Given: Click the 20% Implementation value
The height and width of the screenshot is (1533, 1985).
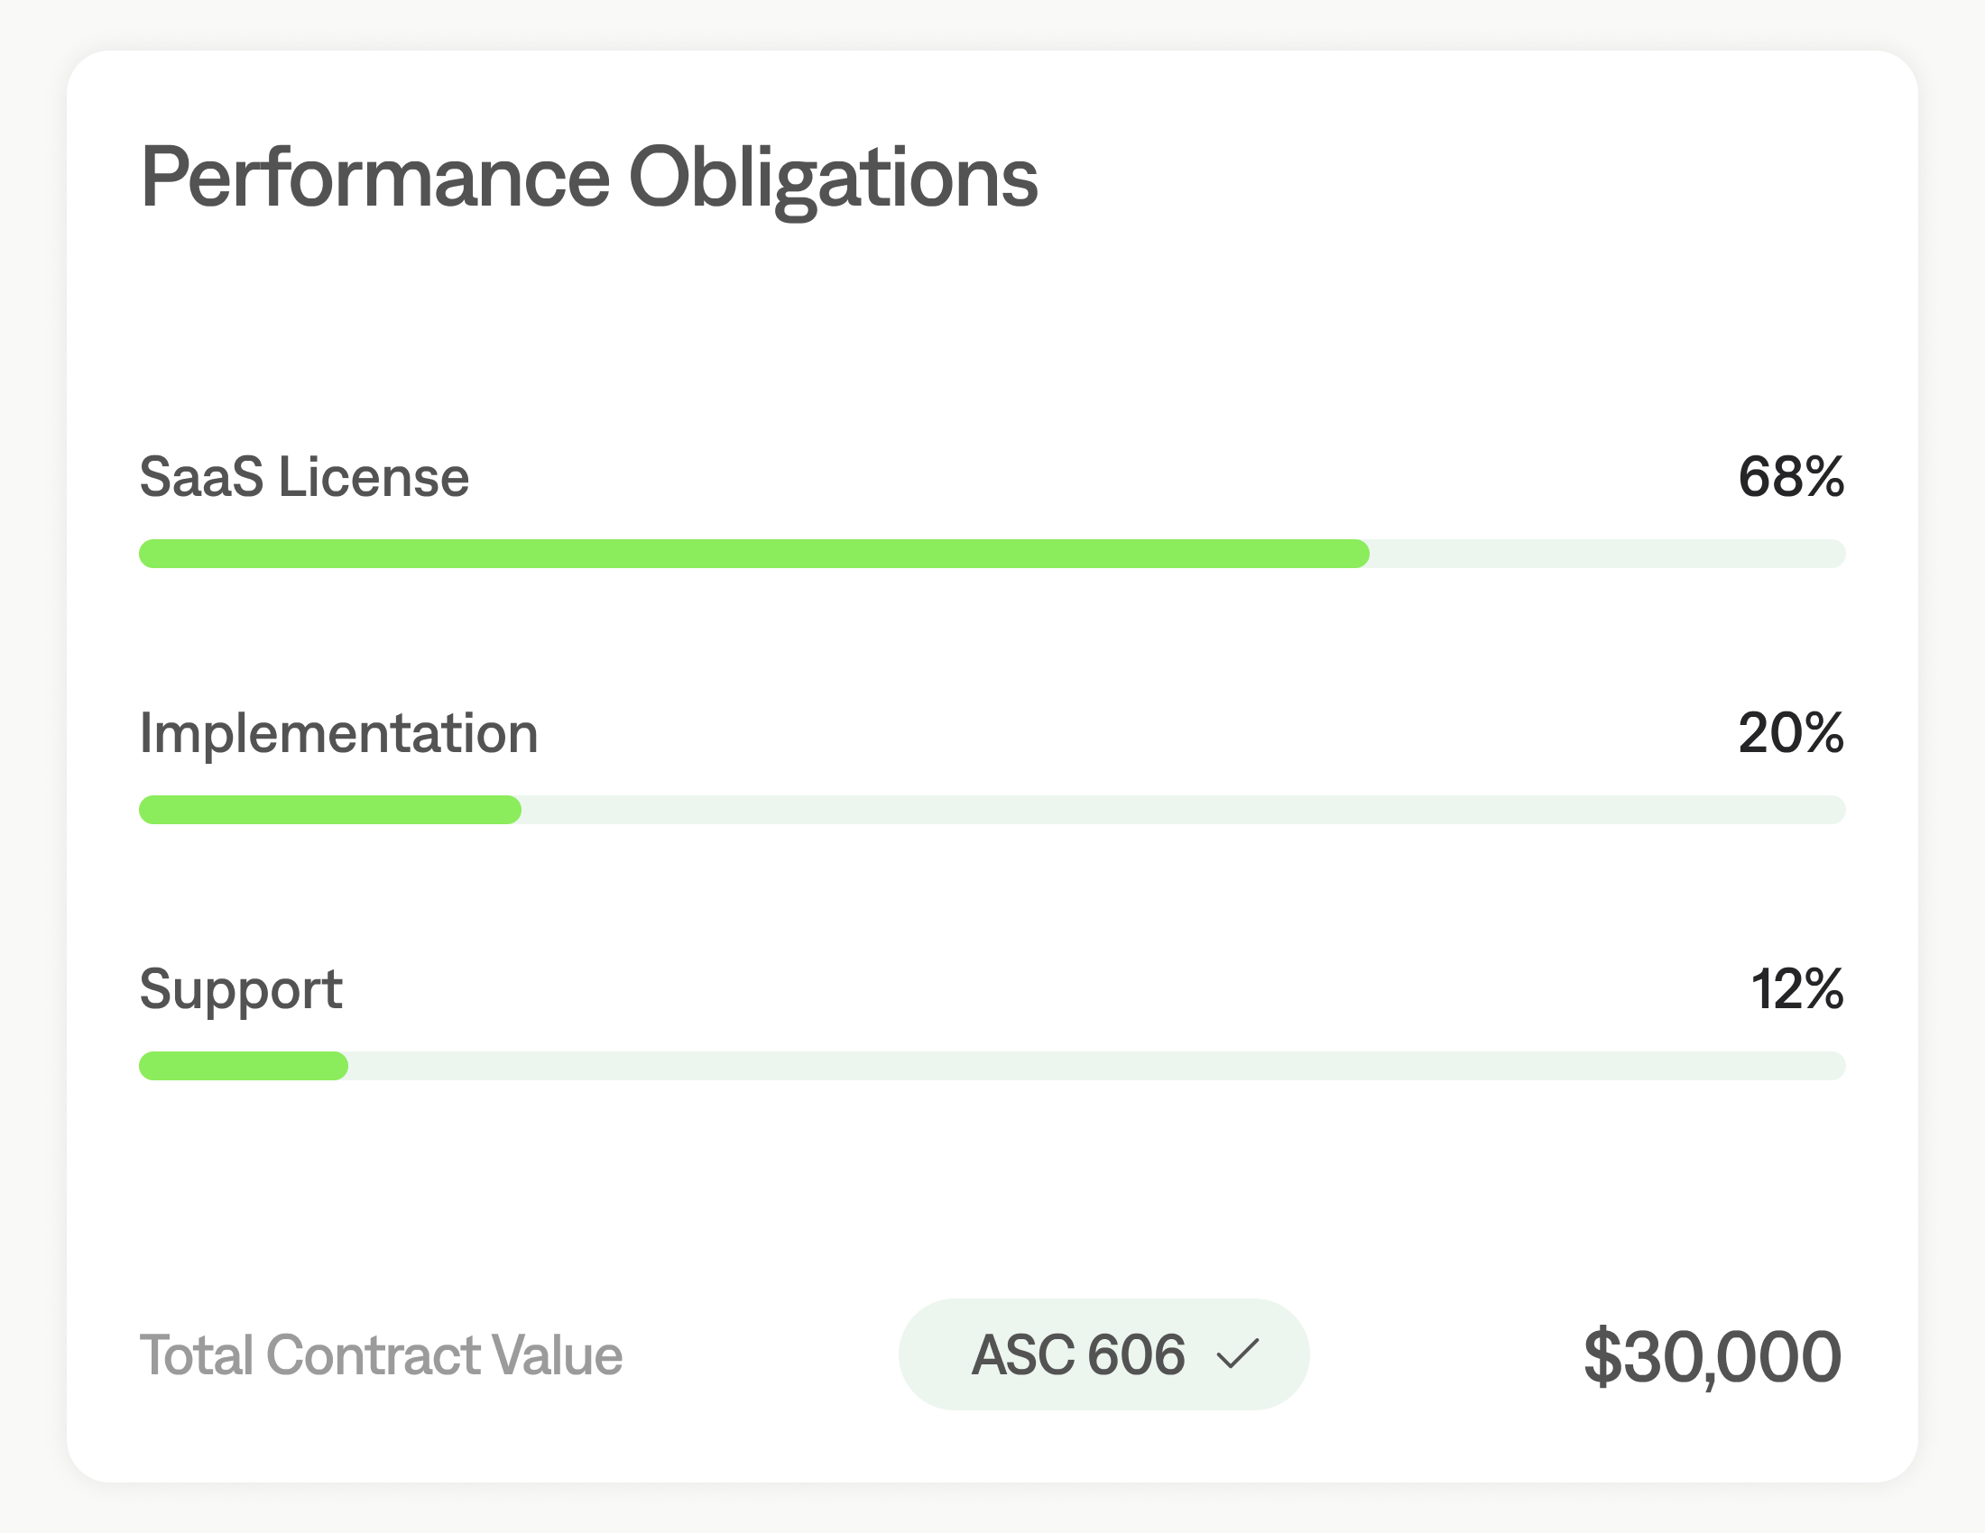Looking at the screenshot, I should (1790, 733).
